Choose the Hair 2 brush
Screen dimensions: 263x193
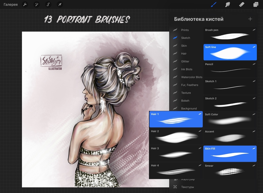point(176,136)
